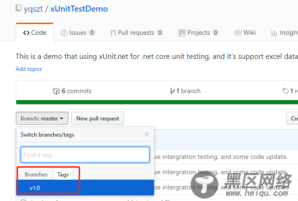Select the Tags tab in the popup
Screen dimensions: 298x201
[x=63, y=174]
